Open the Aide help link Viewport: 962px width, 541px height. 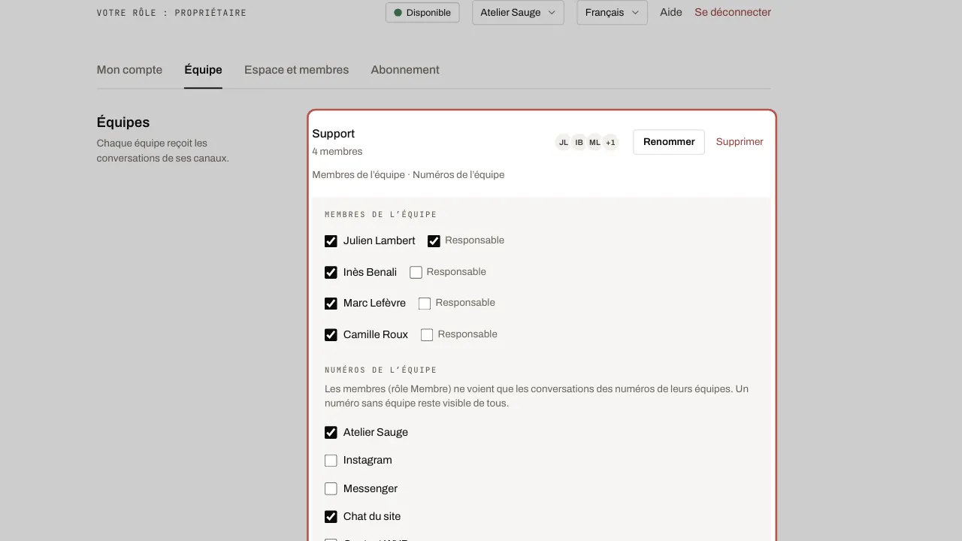pyautogui.click(x=671, y=12)
